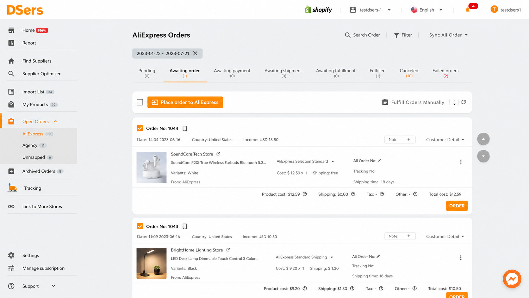This screenshot has height=298, width=529.
Task: Click the earbuds product thumbnail
Action: 151,168
